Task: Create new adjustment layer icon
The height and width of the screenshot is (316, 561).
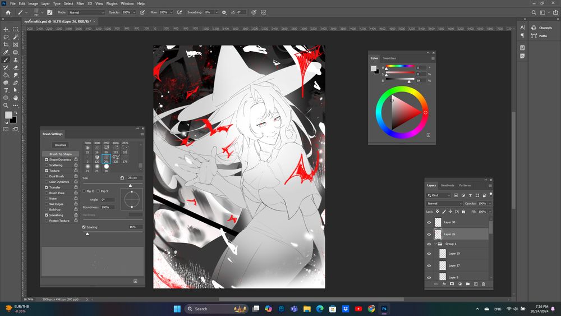Action: coord(460,284)
